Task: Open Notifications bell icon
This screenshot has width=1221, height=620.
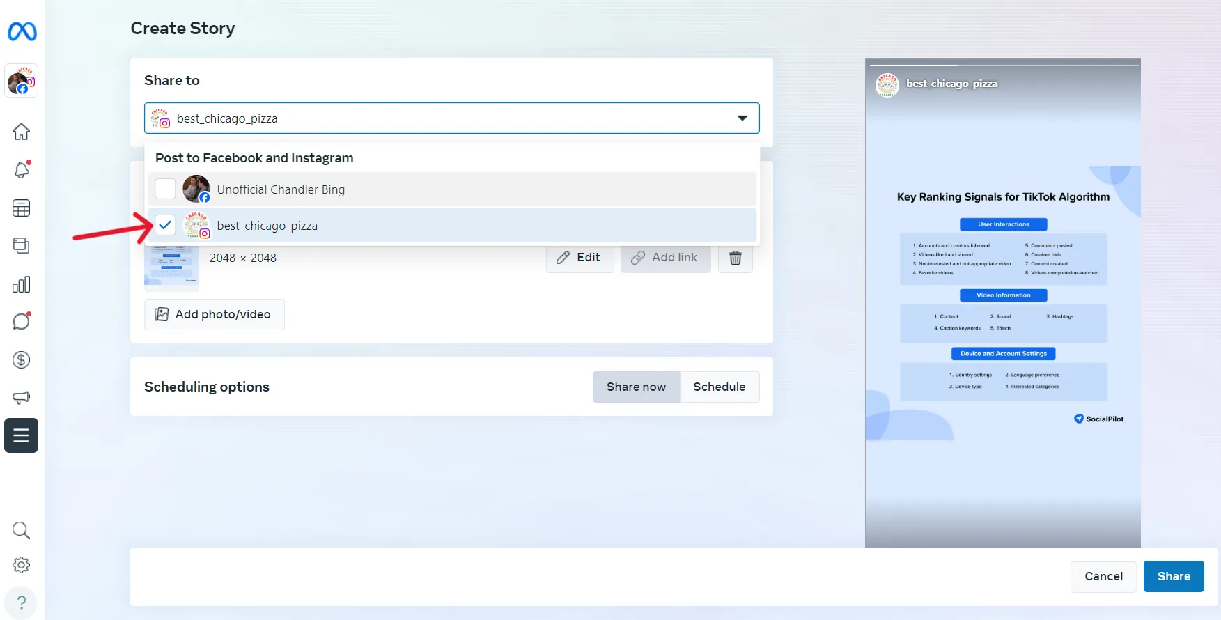Action: click(22, 169)
